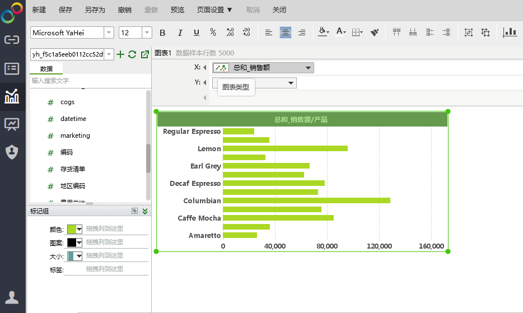Click the chart title 总和_销售额/产品
Screen dimensions: 523x313
pos(301,119)
